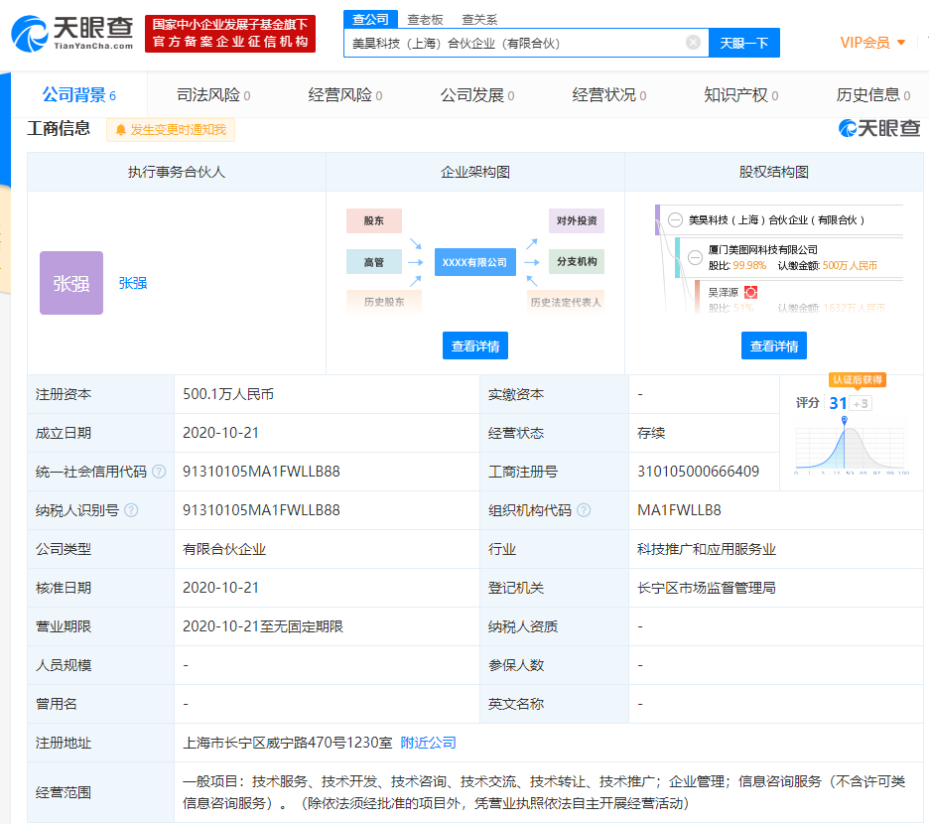Click credit code 91310105MA1FWLLB88 in 统一社会信用代码 row
929x824 pixels.
coord(261,472)
